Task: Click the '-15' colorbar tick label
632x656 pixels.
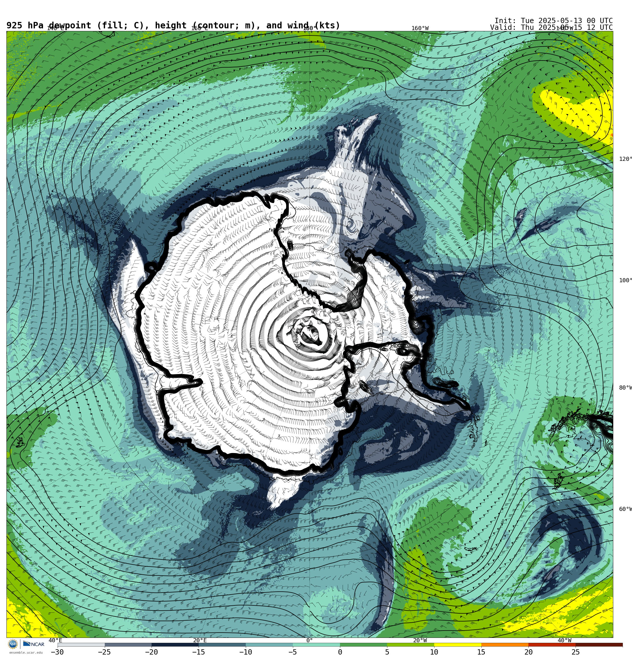Action: [x=198, y=652]
